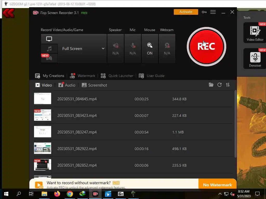Viewport: 266px width, 199px height.
Task: Select the screen recording monitor icon
Action: click(49, 39)
